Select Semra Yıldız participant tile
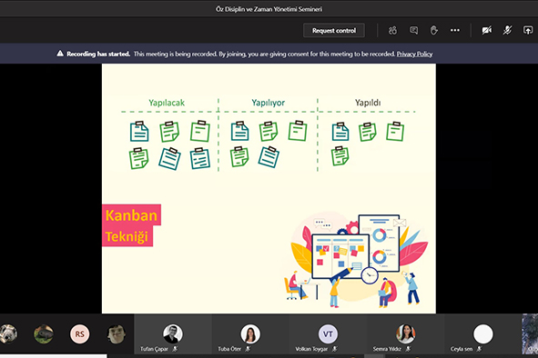 coord(406,334)
